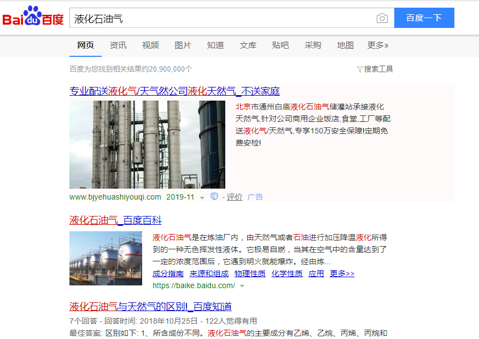This screenshot has height=339, width=479.
Task: Click the 保 guarantee badge icon
Action: click(214, 196)
